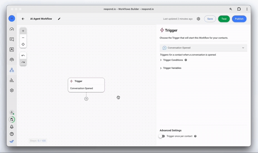Open the Messages inbox icon
Screen dimensions: 258x153
coord(12,39)
